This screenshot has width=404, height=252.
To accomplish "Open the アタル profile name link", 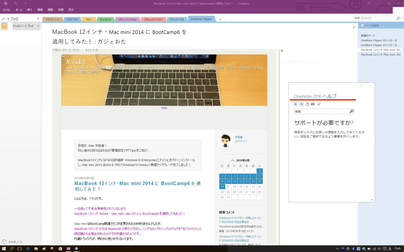I will tap(239, 137).
